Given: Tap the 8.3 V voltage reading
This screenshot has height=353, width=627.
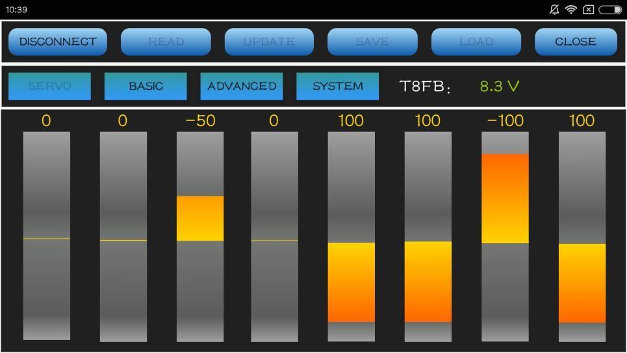Looking at the screenshot, I should pyautogui.click(x=499, y=86).
